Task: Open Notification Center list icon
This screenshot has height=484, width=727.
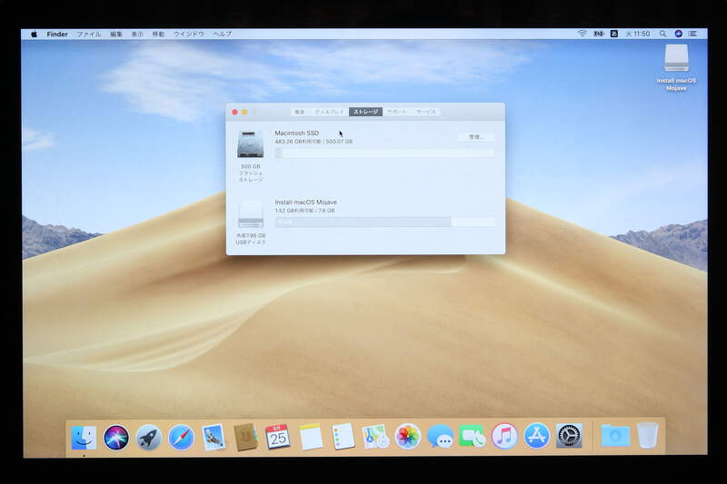Action: (692, 34)
